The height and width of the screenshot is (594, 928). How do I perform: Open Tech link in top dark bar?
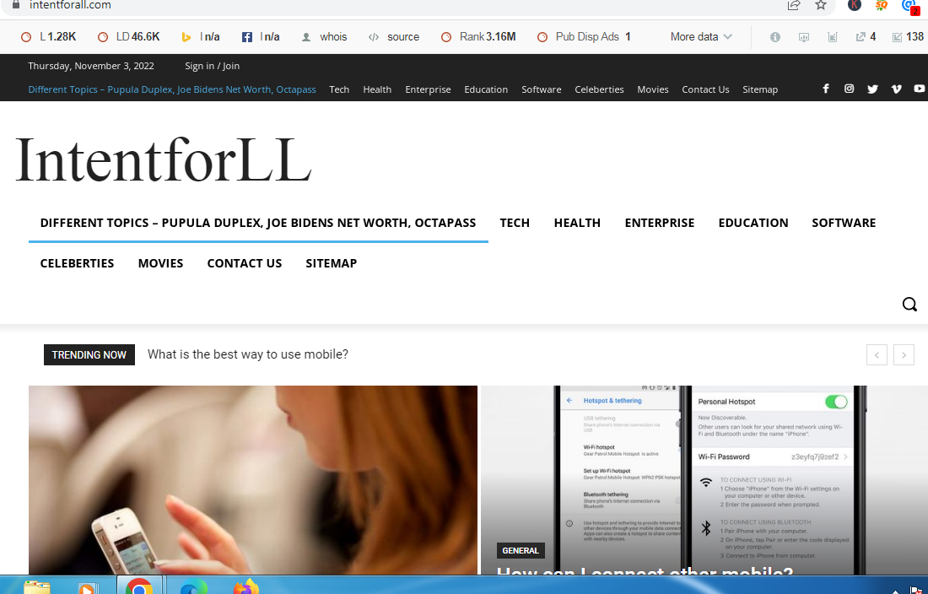point(339,89)
